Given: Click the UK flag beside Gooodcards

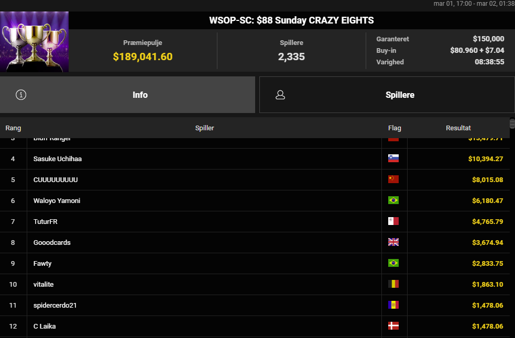Looking at the screenshot, I should point(393,242).
